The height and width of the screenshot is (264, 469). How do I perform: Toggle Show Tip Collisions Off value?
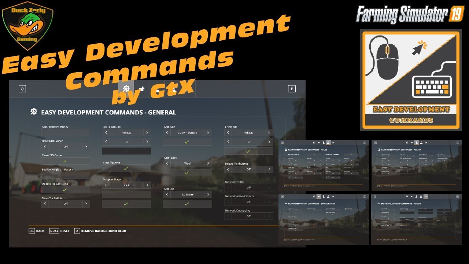(x=65, y=203)
